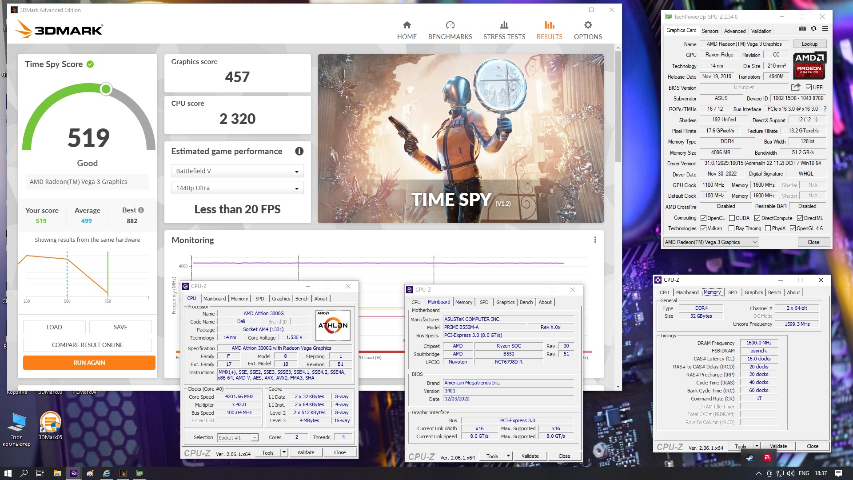This screenshot has width=853, height=480.
Task: Click the RUN AGAIN button
Action: (x=89, y=363)
